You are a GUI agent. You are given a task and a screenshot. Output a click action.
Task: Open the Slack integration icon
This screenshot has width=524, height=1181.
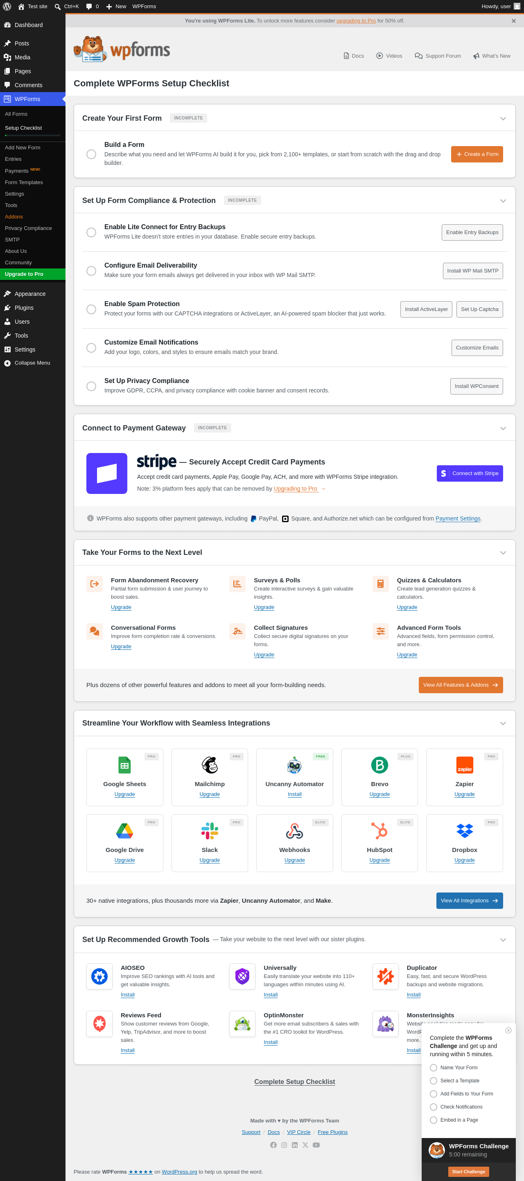210,831
